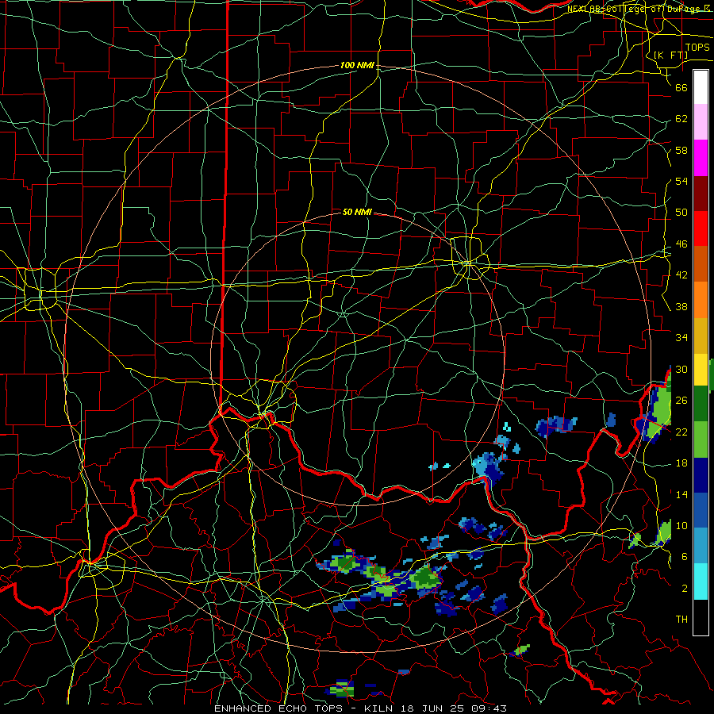
Task: Click the '100 NMI' range ring label
Action: (357, 66)
